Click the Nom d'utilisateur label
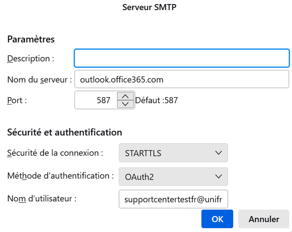The width and height of the screenshot is (292, 232). click(x=42, y=199)
